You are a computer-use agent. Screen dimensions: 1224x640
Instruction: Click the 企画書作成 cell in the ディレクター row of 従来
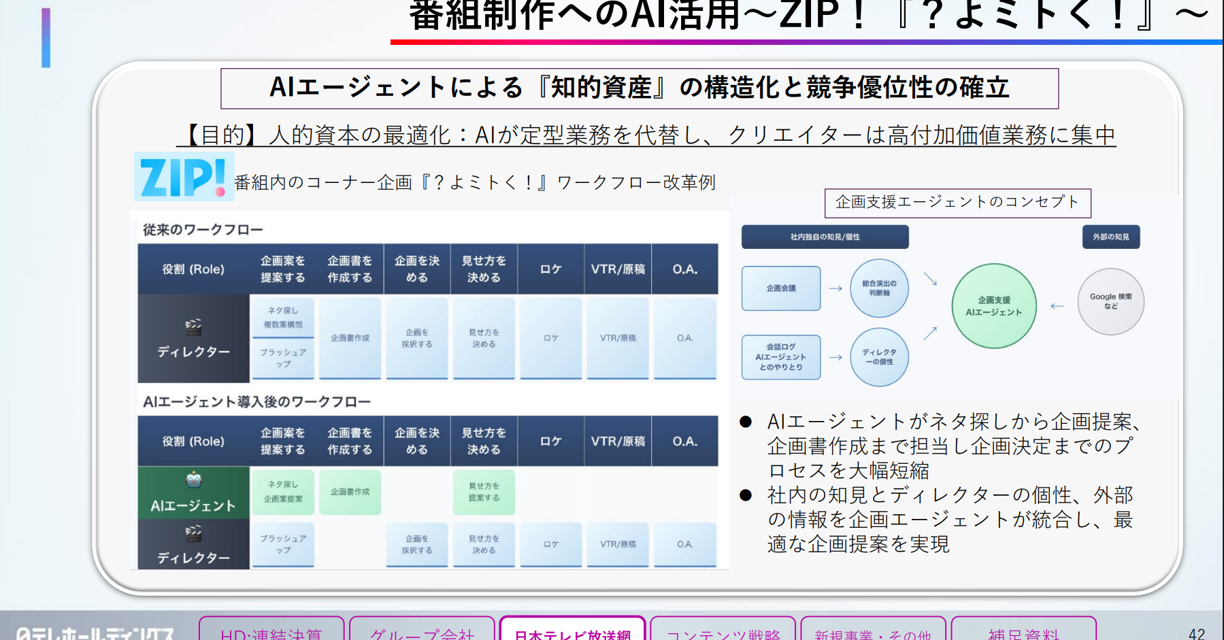(350, 338)
